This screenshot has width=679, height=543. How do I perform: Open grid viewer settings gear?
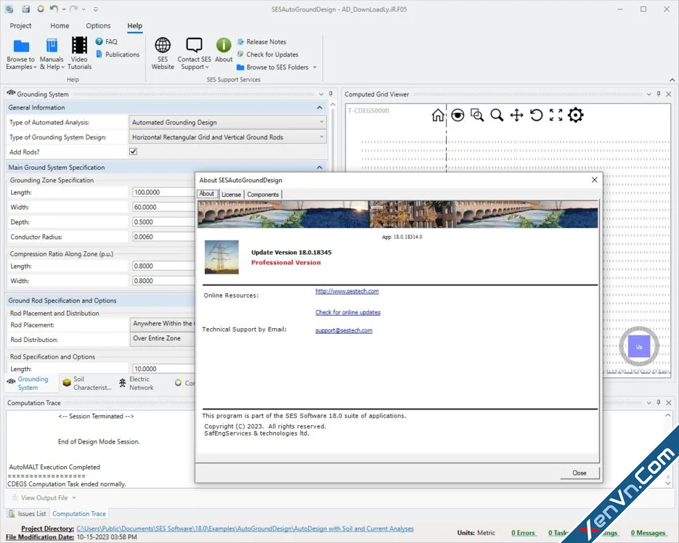click(x=576, y=115)
